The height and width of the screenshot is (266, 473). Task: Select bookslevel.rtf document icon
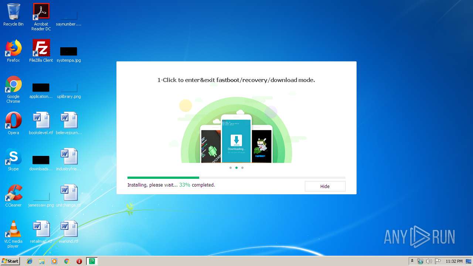(41, 123)
